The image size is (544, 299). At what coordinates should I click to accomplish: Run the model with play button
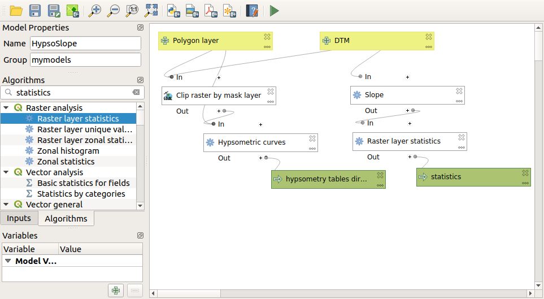pos(274,10)
